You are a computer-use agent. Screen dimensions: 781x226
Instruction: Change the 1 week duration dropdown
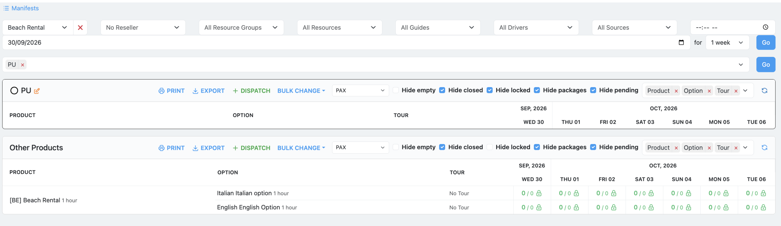click(727, 43)
